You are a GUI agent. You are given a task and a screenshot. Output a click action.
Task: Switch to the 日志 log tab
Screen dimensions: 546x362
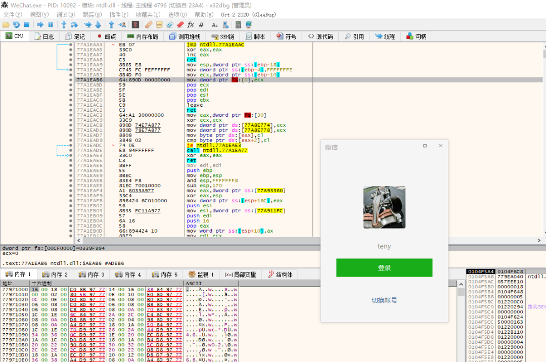pyautogui.click(x=44, y=36)
